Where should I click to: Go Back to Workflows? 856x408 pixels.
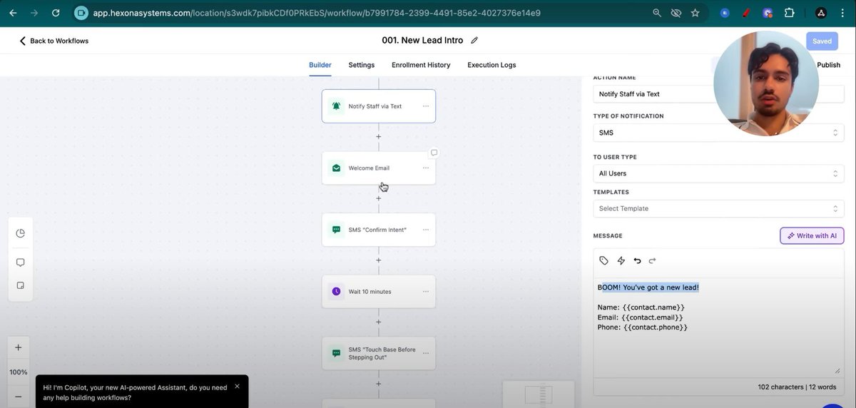53,41
